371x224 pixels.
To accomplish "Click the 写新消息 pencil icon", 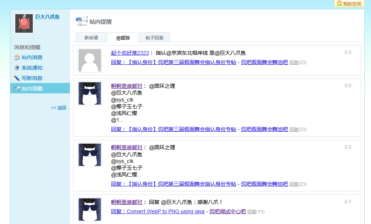I will pos(17,78).
